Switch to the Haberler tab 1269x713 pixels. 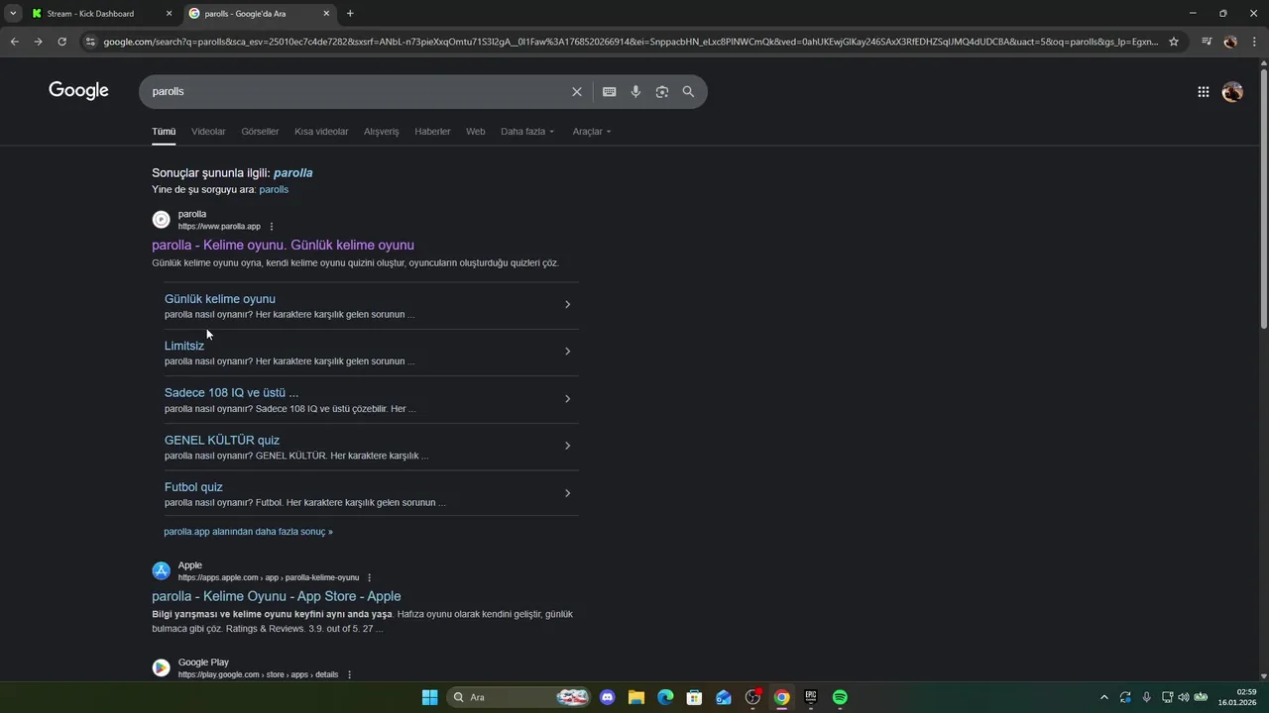coord(432,131)
